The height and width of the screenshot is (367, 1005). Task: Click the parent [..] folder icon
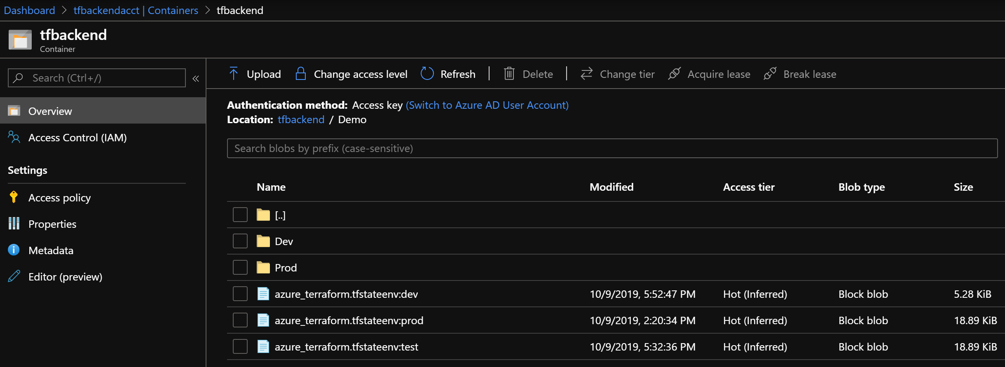click(263, 215)
